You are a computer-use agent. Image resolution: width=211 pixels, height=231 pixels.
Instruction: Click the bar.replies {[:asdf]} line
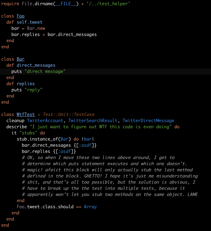49,151
